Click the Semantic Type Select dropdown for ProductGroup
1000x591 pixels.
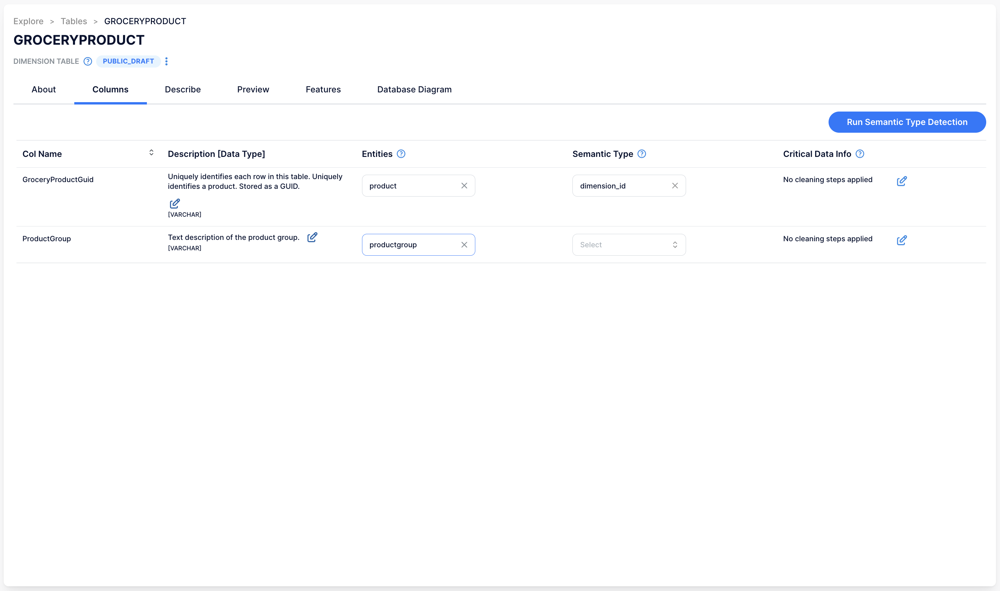[x=629, y=245]
